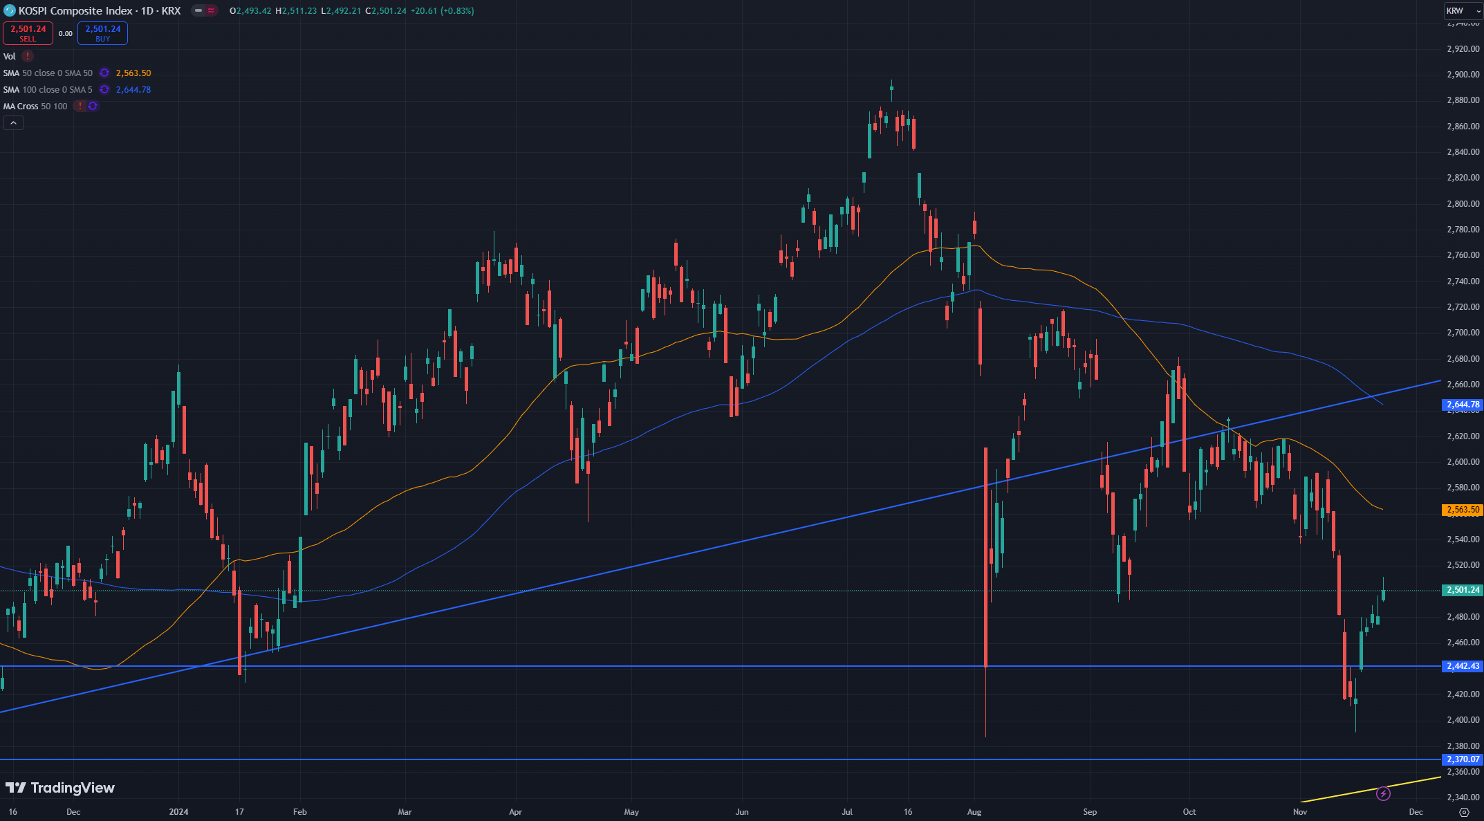1484x821 pixels.
Task: Click the Sep label on time axis
Action: [x=1090, y=812]
